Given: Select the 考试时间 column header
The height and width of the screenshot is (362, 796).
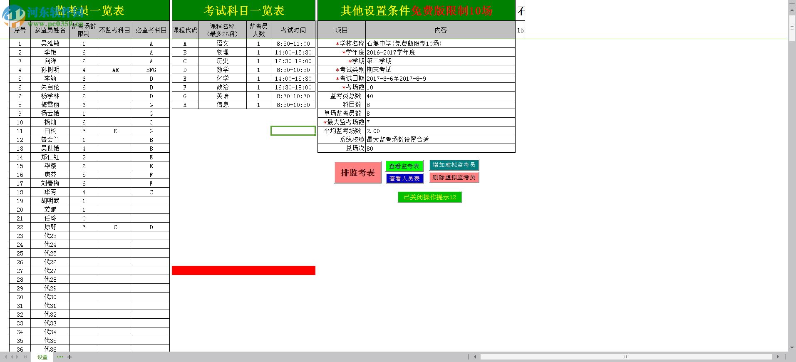Looking at the screenshot, I should [293, 30].
